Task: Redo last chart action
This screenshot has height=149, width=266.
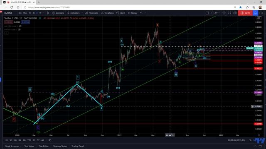Action: click(145, 13)
